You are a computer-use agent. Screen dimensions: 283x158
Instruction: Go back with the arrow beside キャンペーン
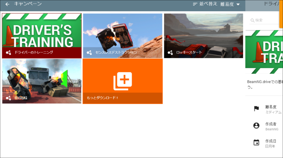pos(7,4)
